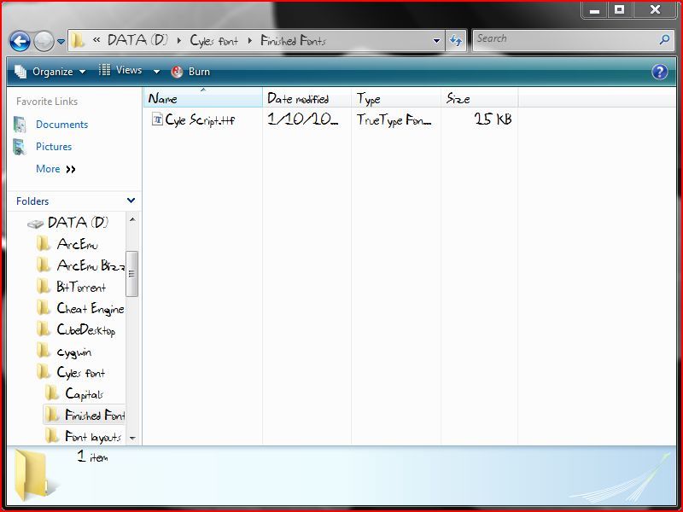Image resolution: width=683 pixels, height=512 pixels.
Task: Click the Burn disc icon
Action: [177, 72]
